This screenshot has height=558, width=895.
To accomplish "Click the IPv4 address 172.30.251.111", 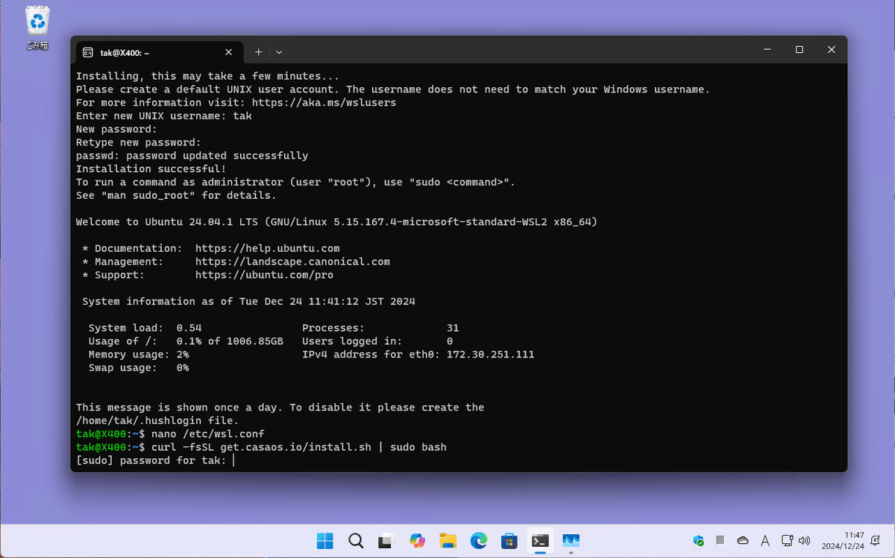I will coord(490,355).
